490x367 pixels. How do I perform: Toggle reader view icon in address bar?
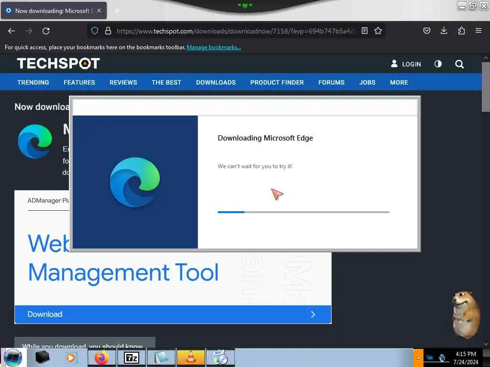(364, 31)
